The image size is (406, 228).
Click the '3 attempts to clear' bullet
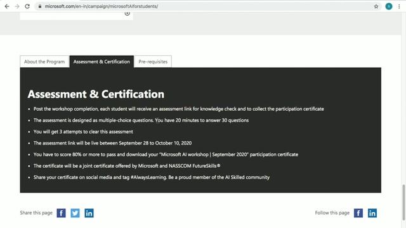click(x=83, y=132)
